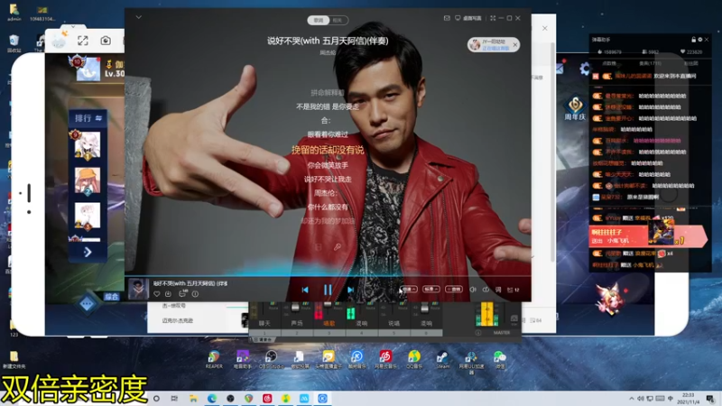Adjust the 声场 channel volume fader
722x406 pixels.
point(295,308)
